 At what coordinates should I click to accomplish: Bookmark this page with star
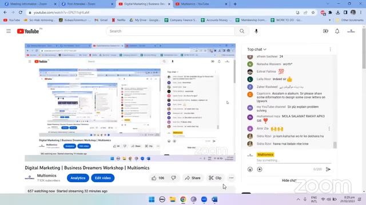tap(313, 13)
